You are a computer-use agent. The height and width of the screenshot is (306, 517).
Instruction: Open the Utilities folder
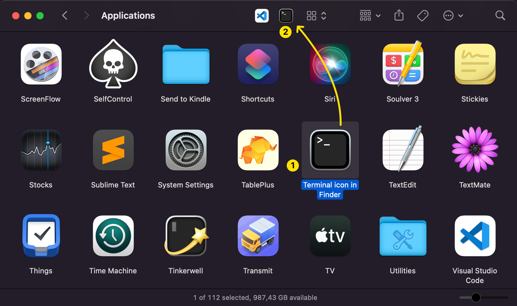click(403, 236)
